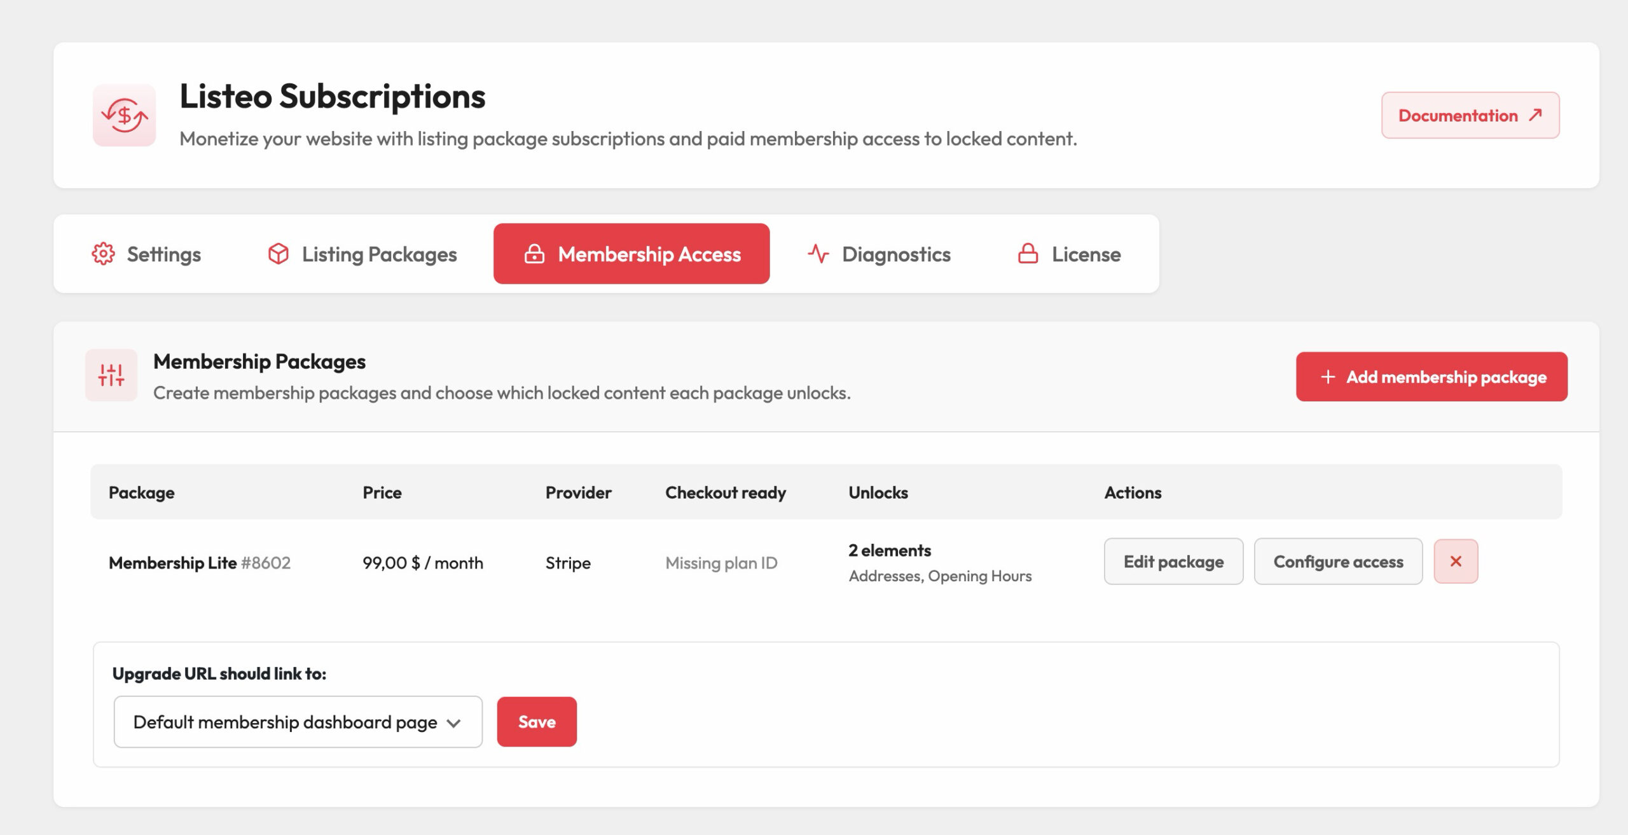This screenshot has width=1628, height=835.
Task: Click the Actions column header
Action: [x=1132, y=492]
